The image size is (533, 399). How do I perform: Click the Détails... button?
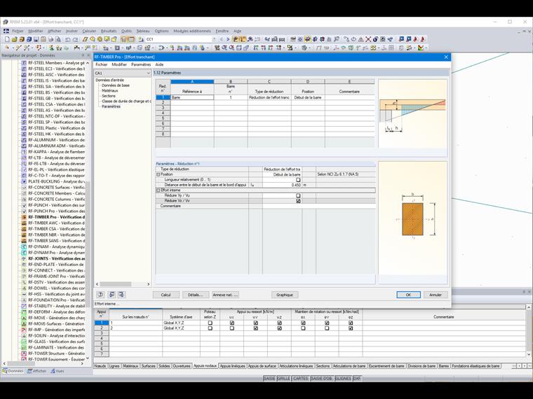[x=196, y=295]
